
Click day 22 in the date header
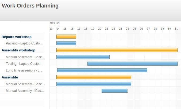[114, 29]
